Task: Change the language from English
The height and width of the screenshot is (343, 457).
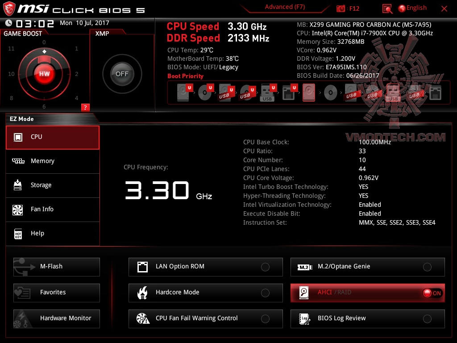Action: point(413,8)
